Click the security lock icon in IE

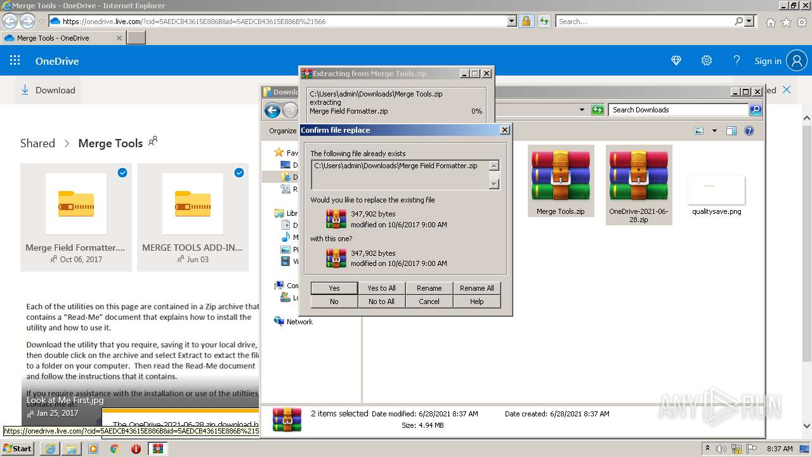pyautogui.click(x=526, y=21)
